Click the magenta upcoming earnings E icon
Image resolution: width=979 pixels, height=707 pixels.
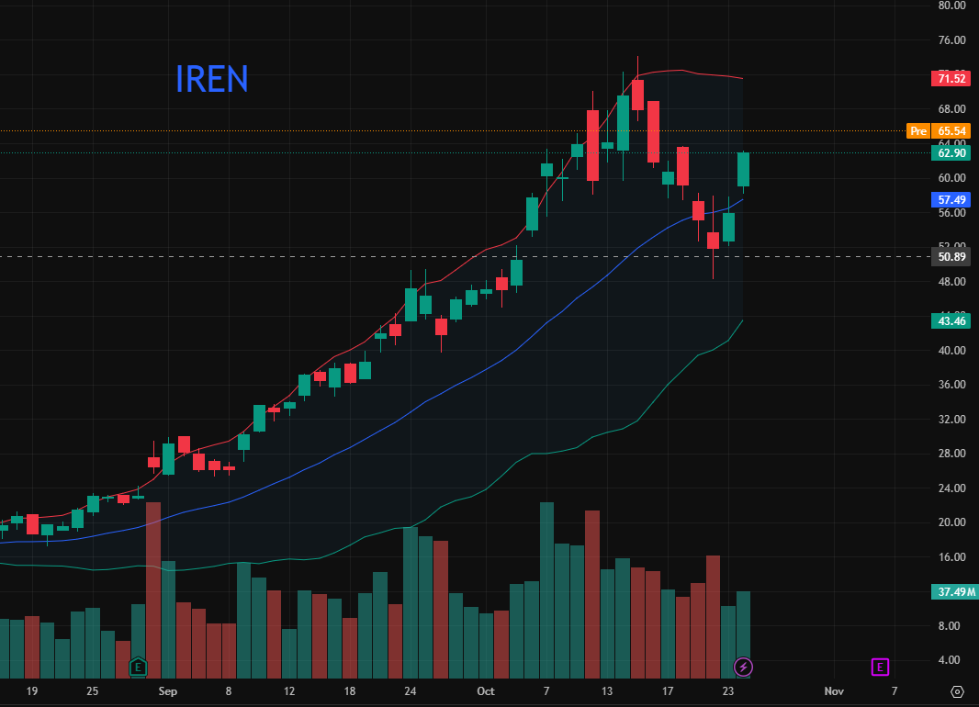click(880, 668)
